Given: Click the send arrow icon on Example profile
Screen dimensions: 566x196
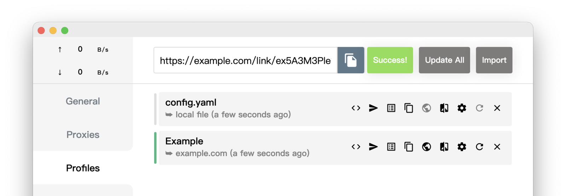Looking at the screenshot, I should 373,147.
